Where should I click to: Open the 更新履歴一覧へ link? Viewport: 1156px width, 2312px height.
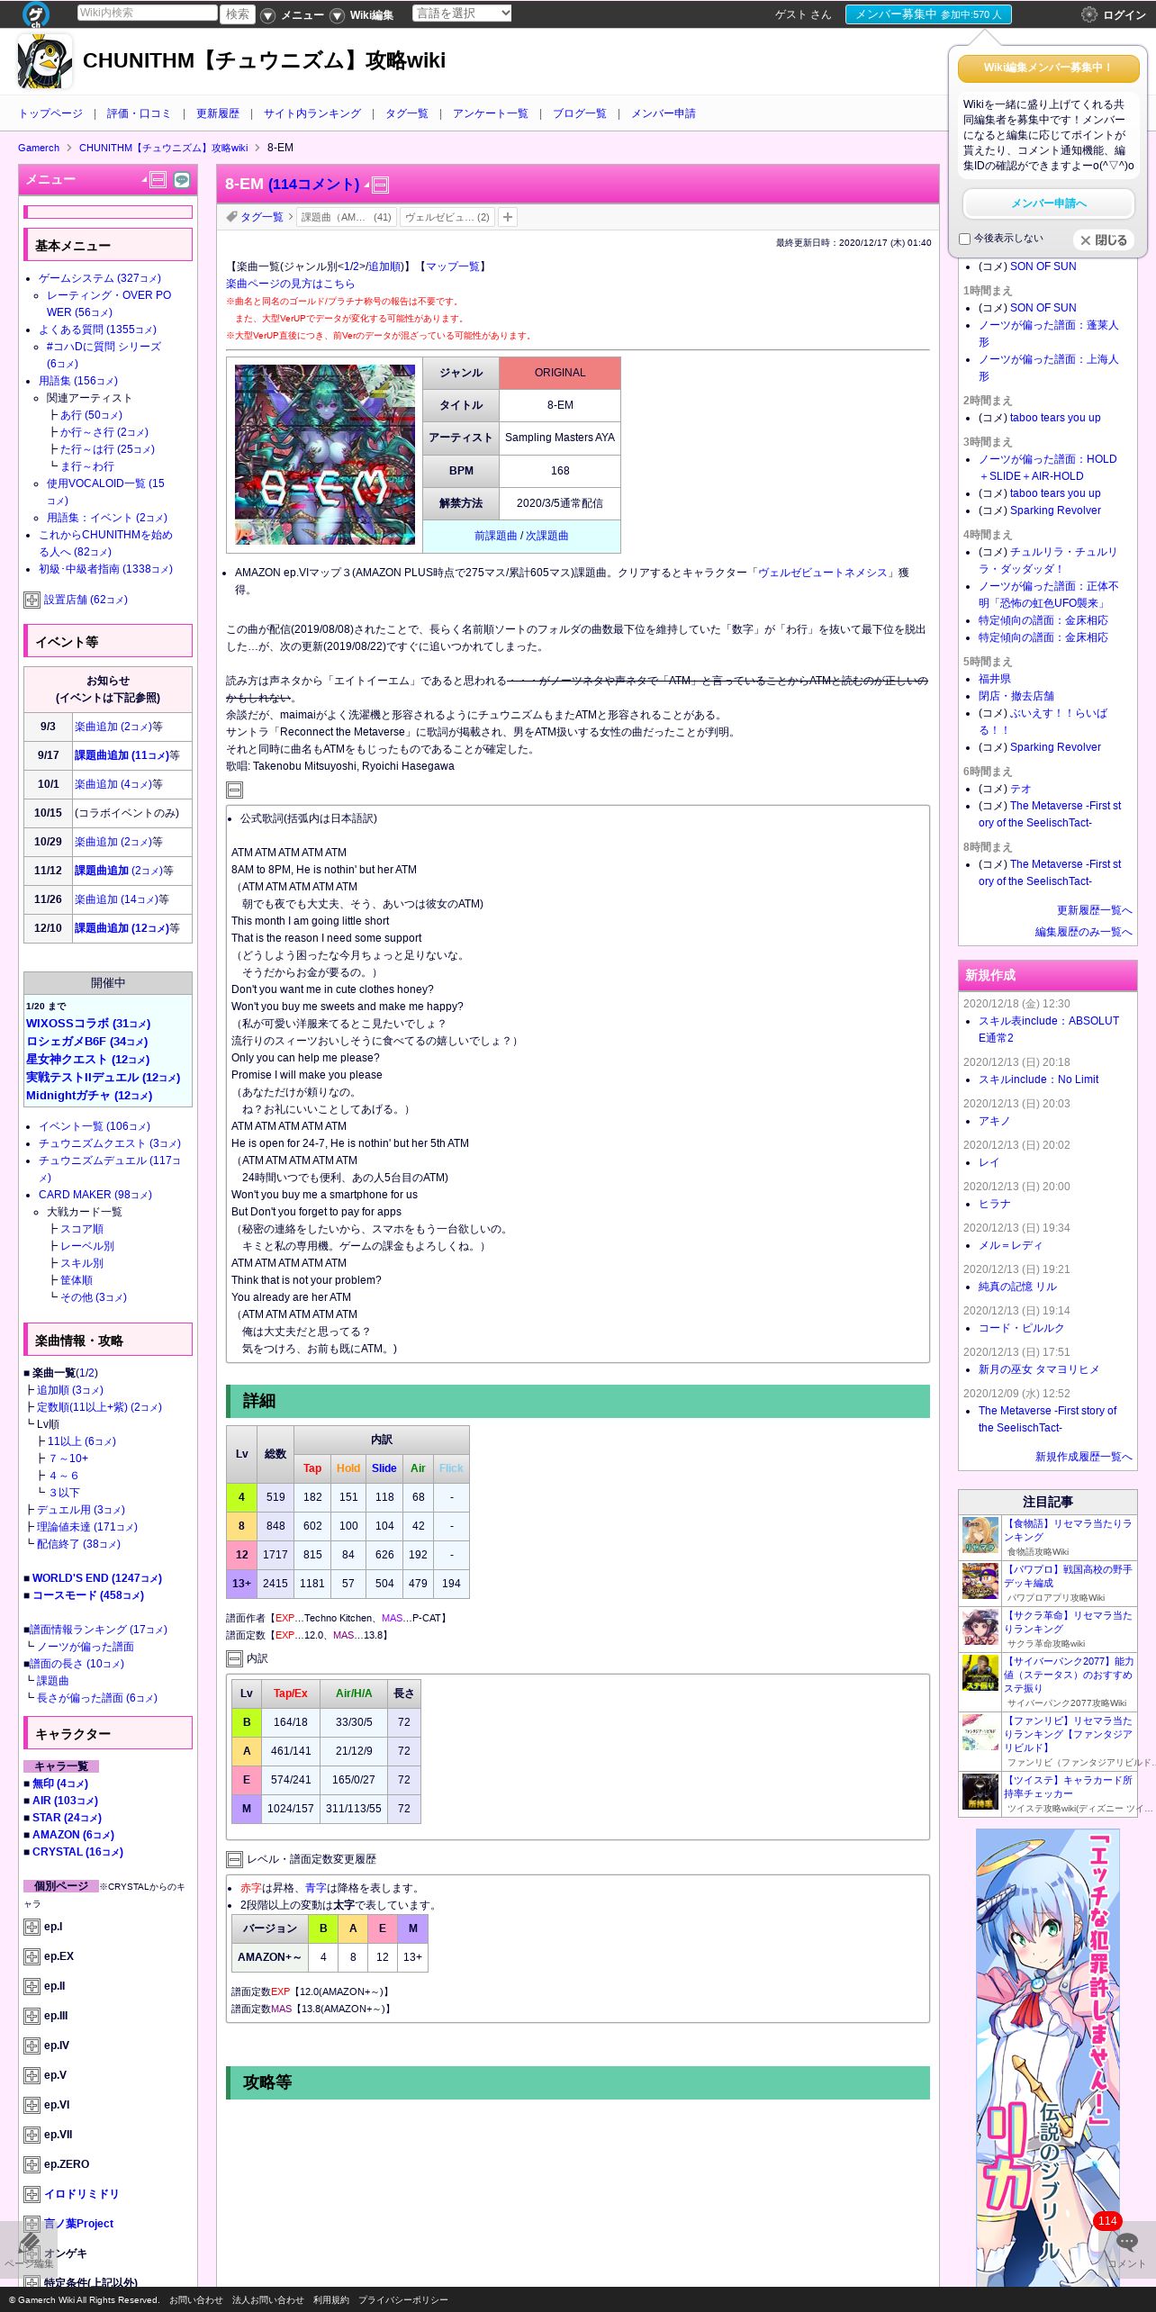point(1095,910)
